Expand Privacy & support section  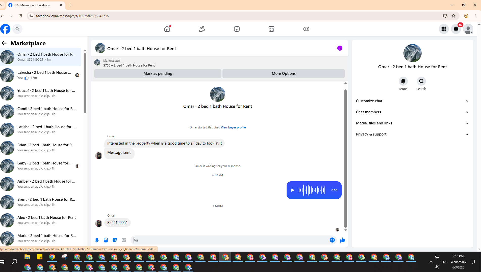pos(413,134)
